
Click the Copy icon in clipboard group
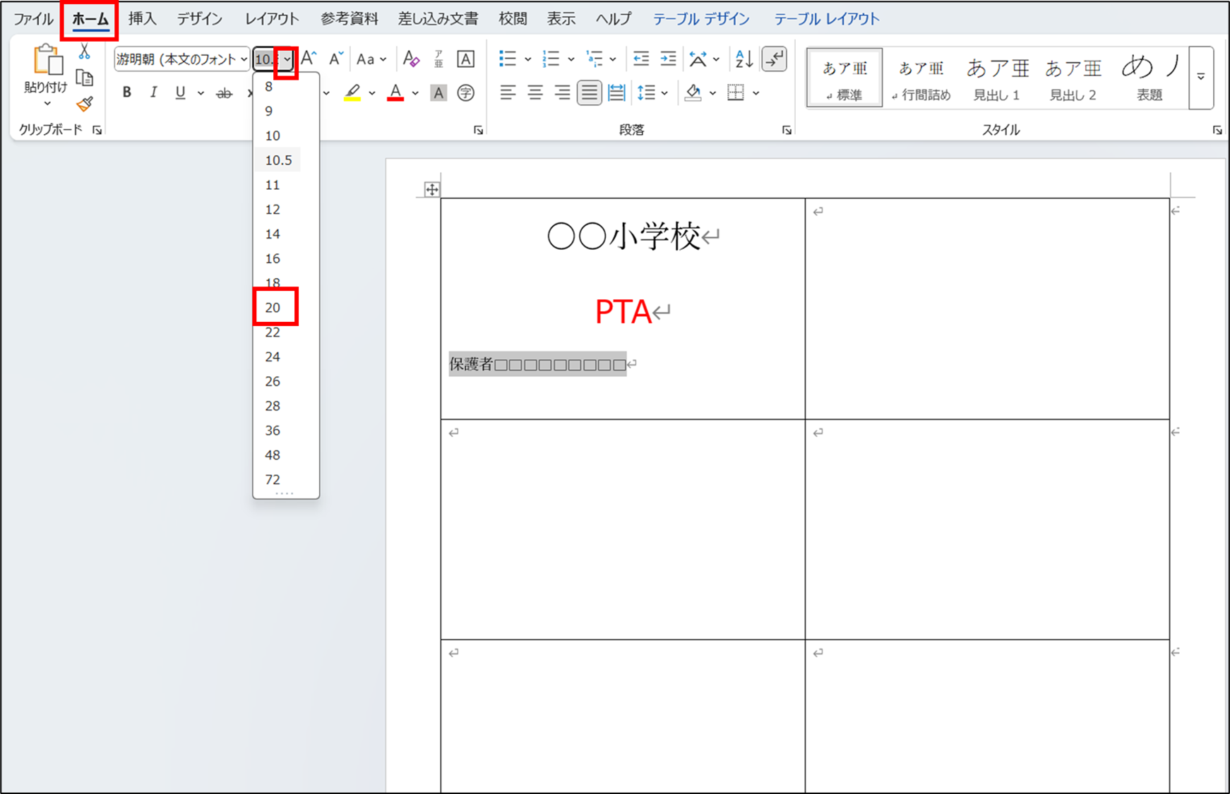[x=85, y=78]
